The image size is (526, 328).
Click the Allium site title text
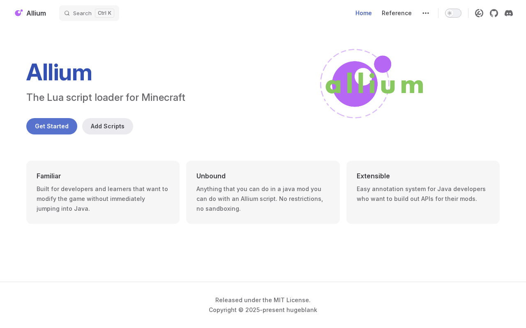(x=36, y=13)
